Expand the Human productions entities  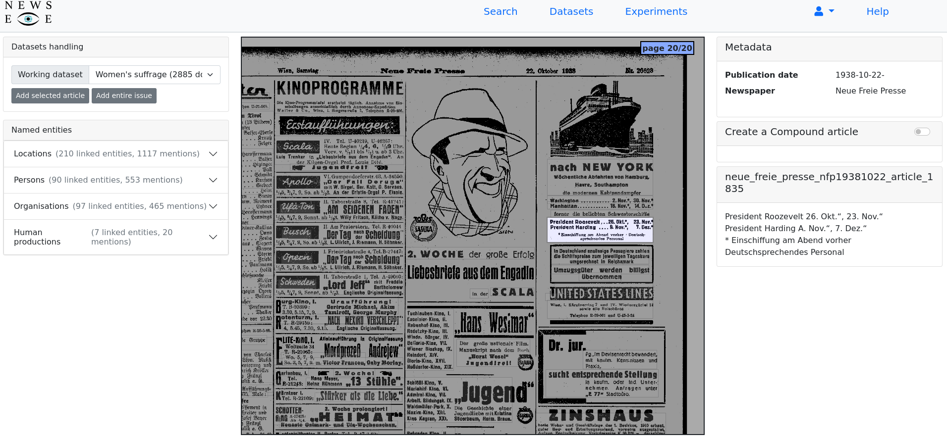[x=116, y=237]
